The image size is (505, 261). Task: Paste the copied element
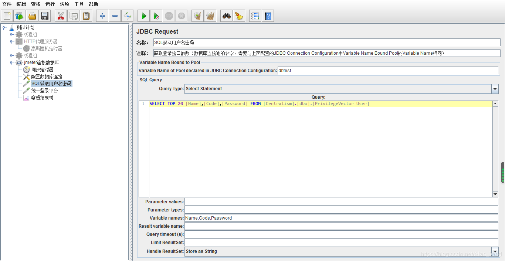click(86, 16)
